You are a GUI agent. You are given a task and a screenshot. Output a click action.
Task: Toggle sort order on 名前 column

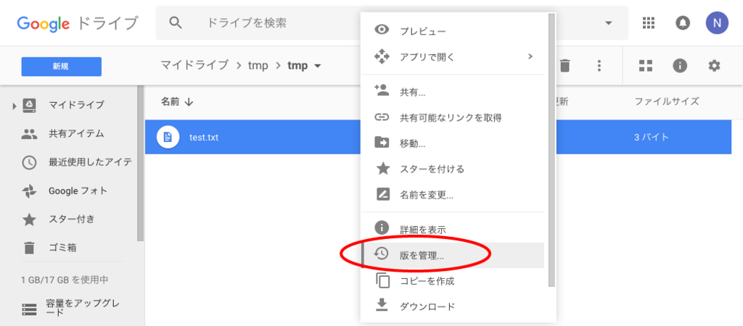[177, 101]
